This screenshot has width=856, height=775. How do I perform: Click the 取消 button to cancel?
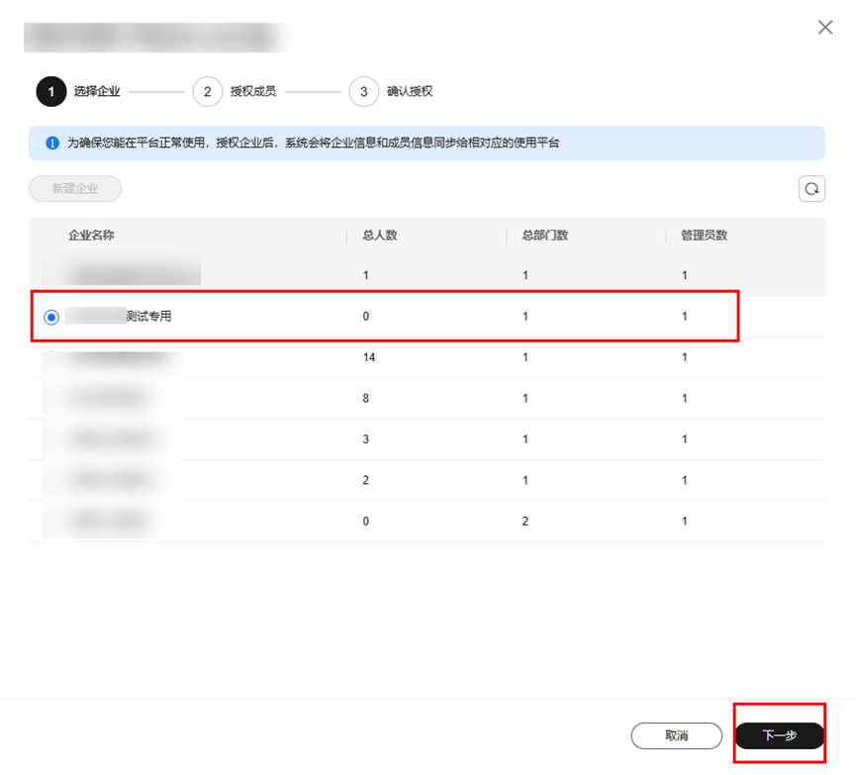pos(677,735)
